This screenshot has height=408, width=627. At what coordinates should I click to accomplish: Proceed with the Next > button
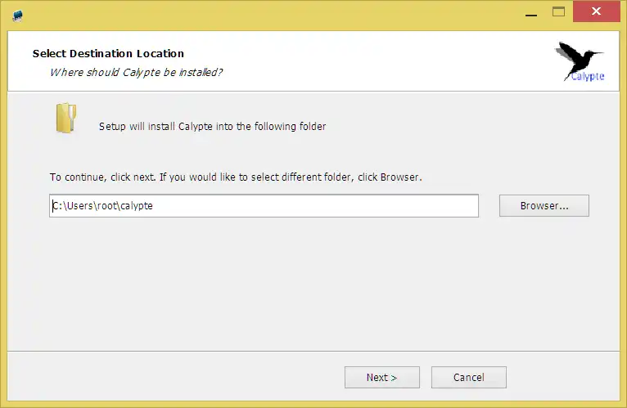(x=381, y=377)
